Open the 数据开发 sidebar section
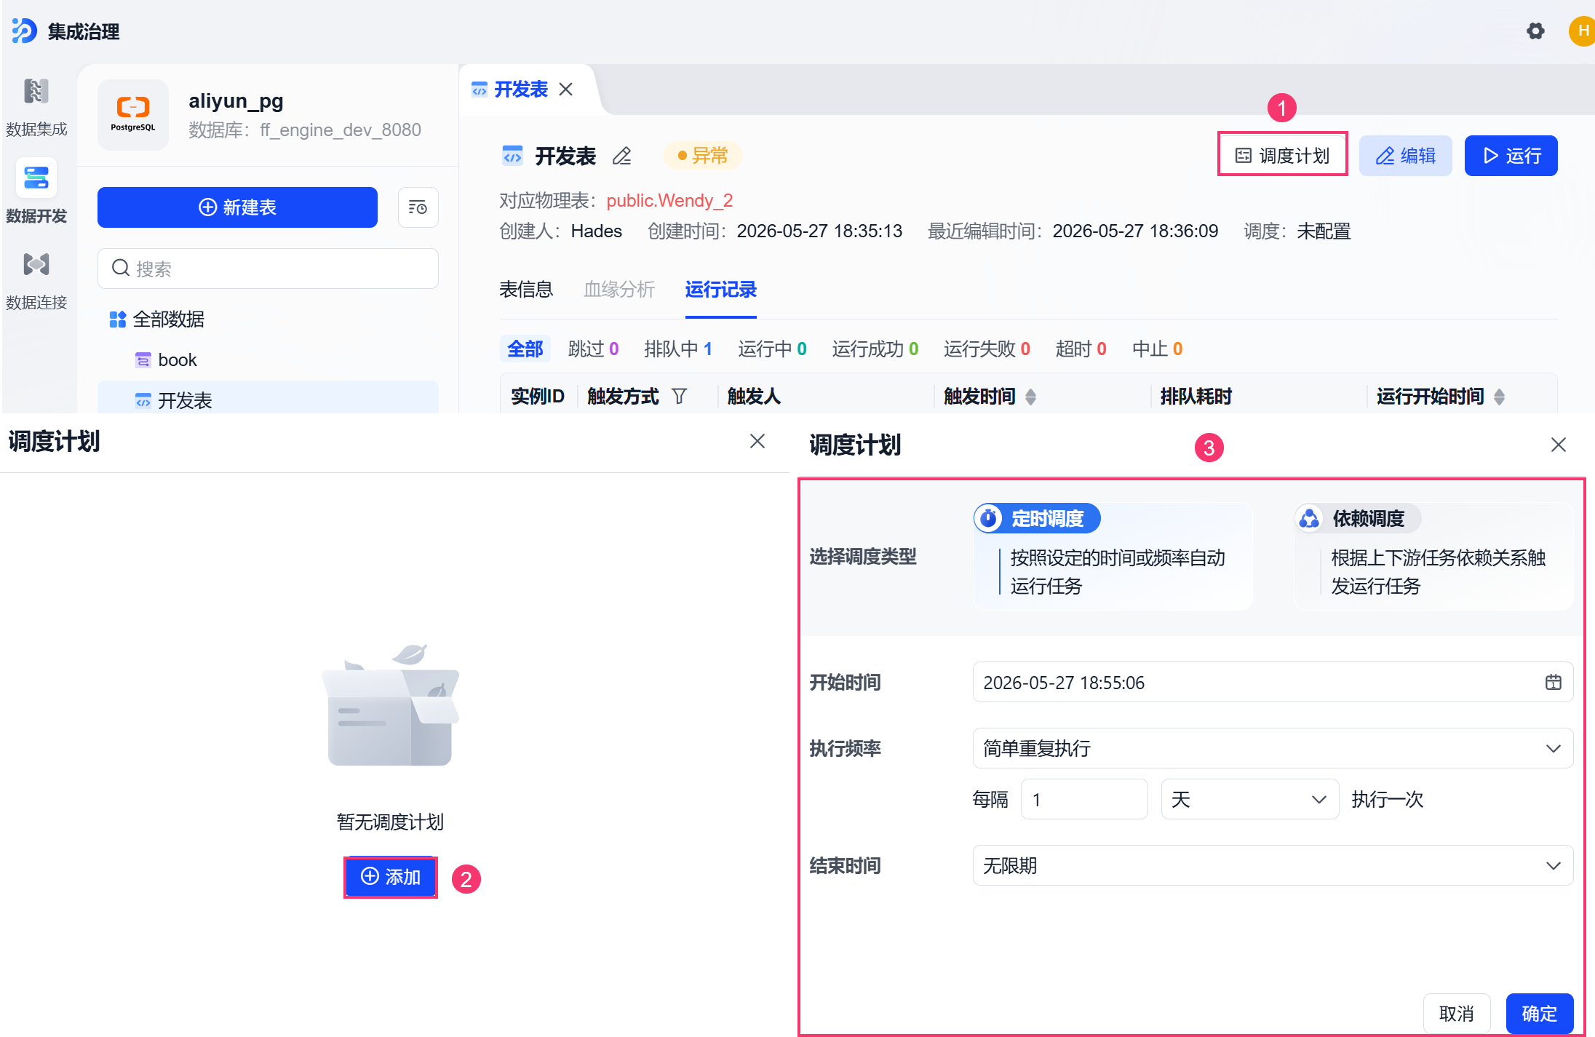Screen dimensions: 1595x1037 coord(36,192)
